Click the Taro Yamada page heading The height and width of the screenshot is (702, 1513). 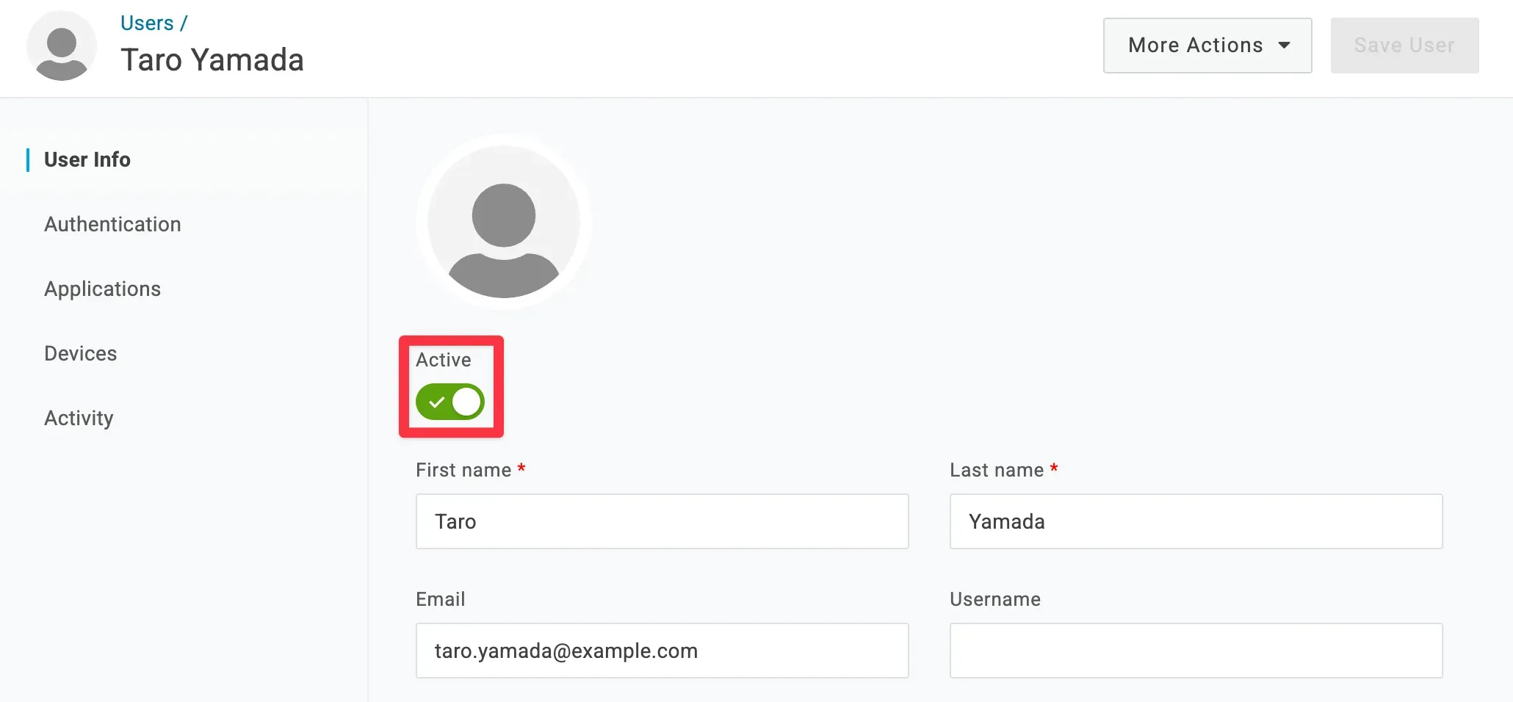pyautogui.click(x=212, y=60)
